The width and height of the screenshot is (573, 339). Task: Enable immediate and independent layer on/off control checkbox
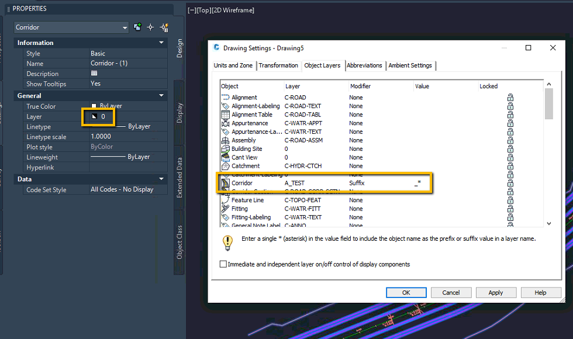pos(223,264)
